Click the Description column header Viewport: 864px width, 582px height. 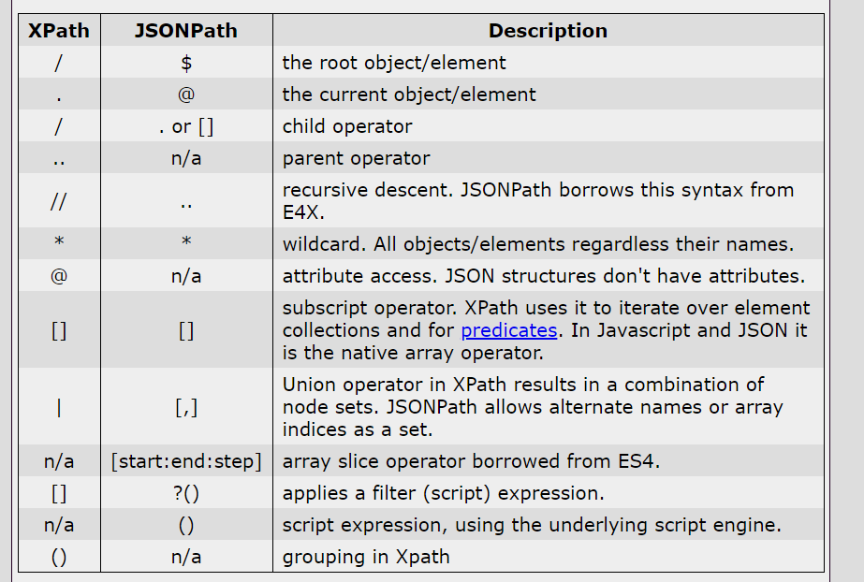tap(548, 30)
